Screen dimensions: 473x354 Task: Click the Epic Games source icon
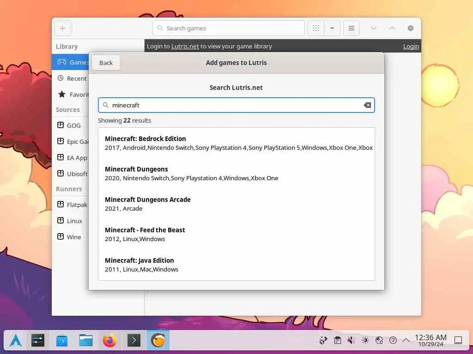tap(61, 141)
